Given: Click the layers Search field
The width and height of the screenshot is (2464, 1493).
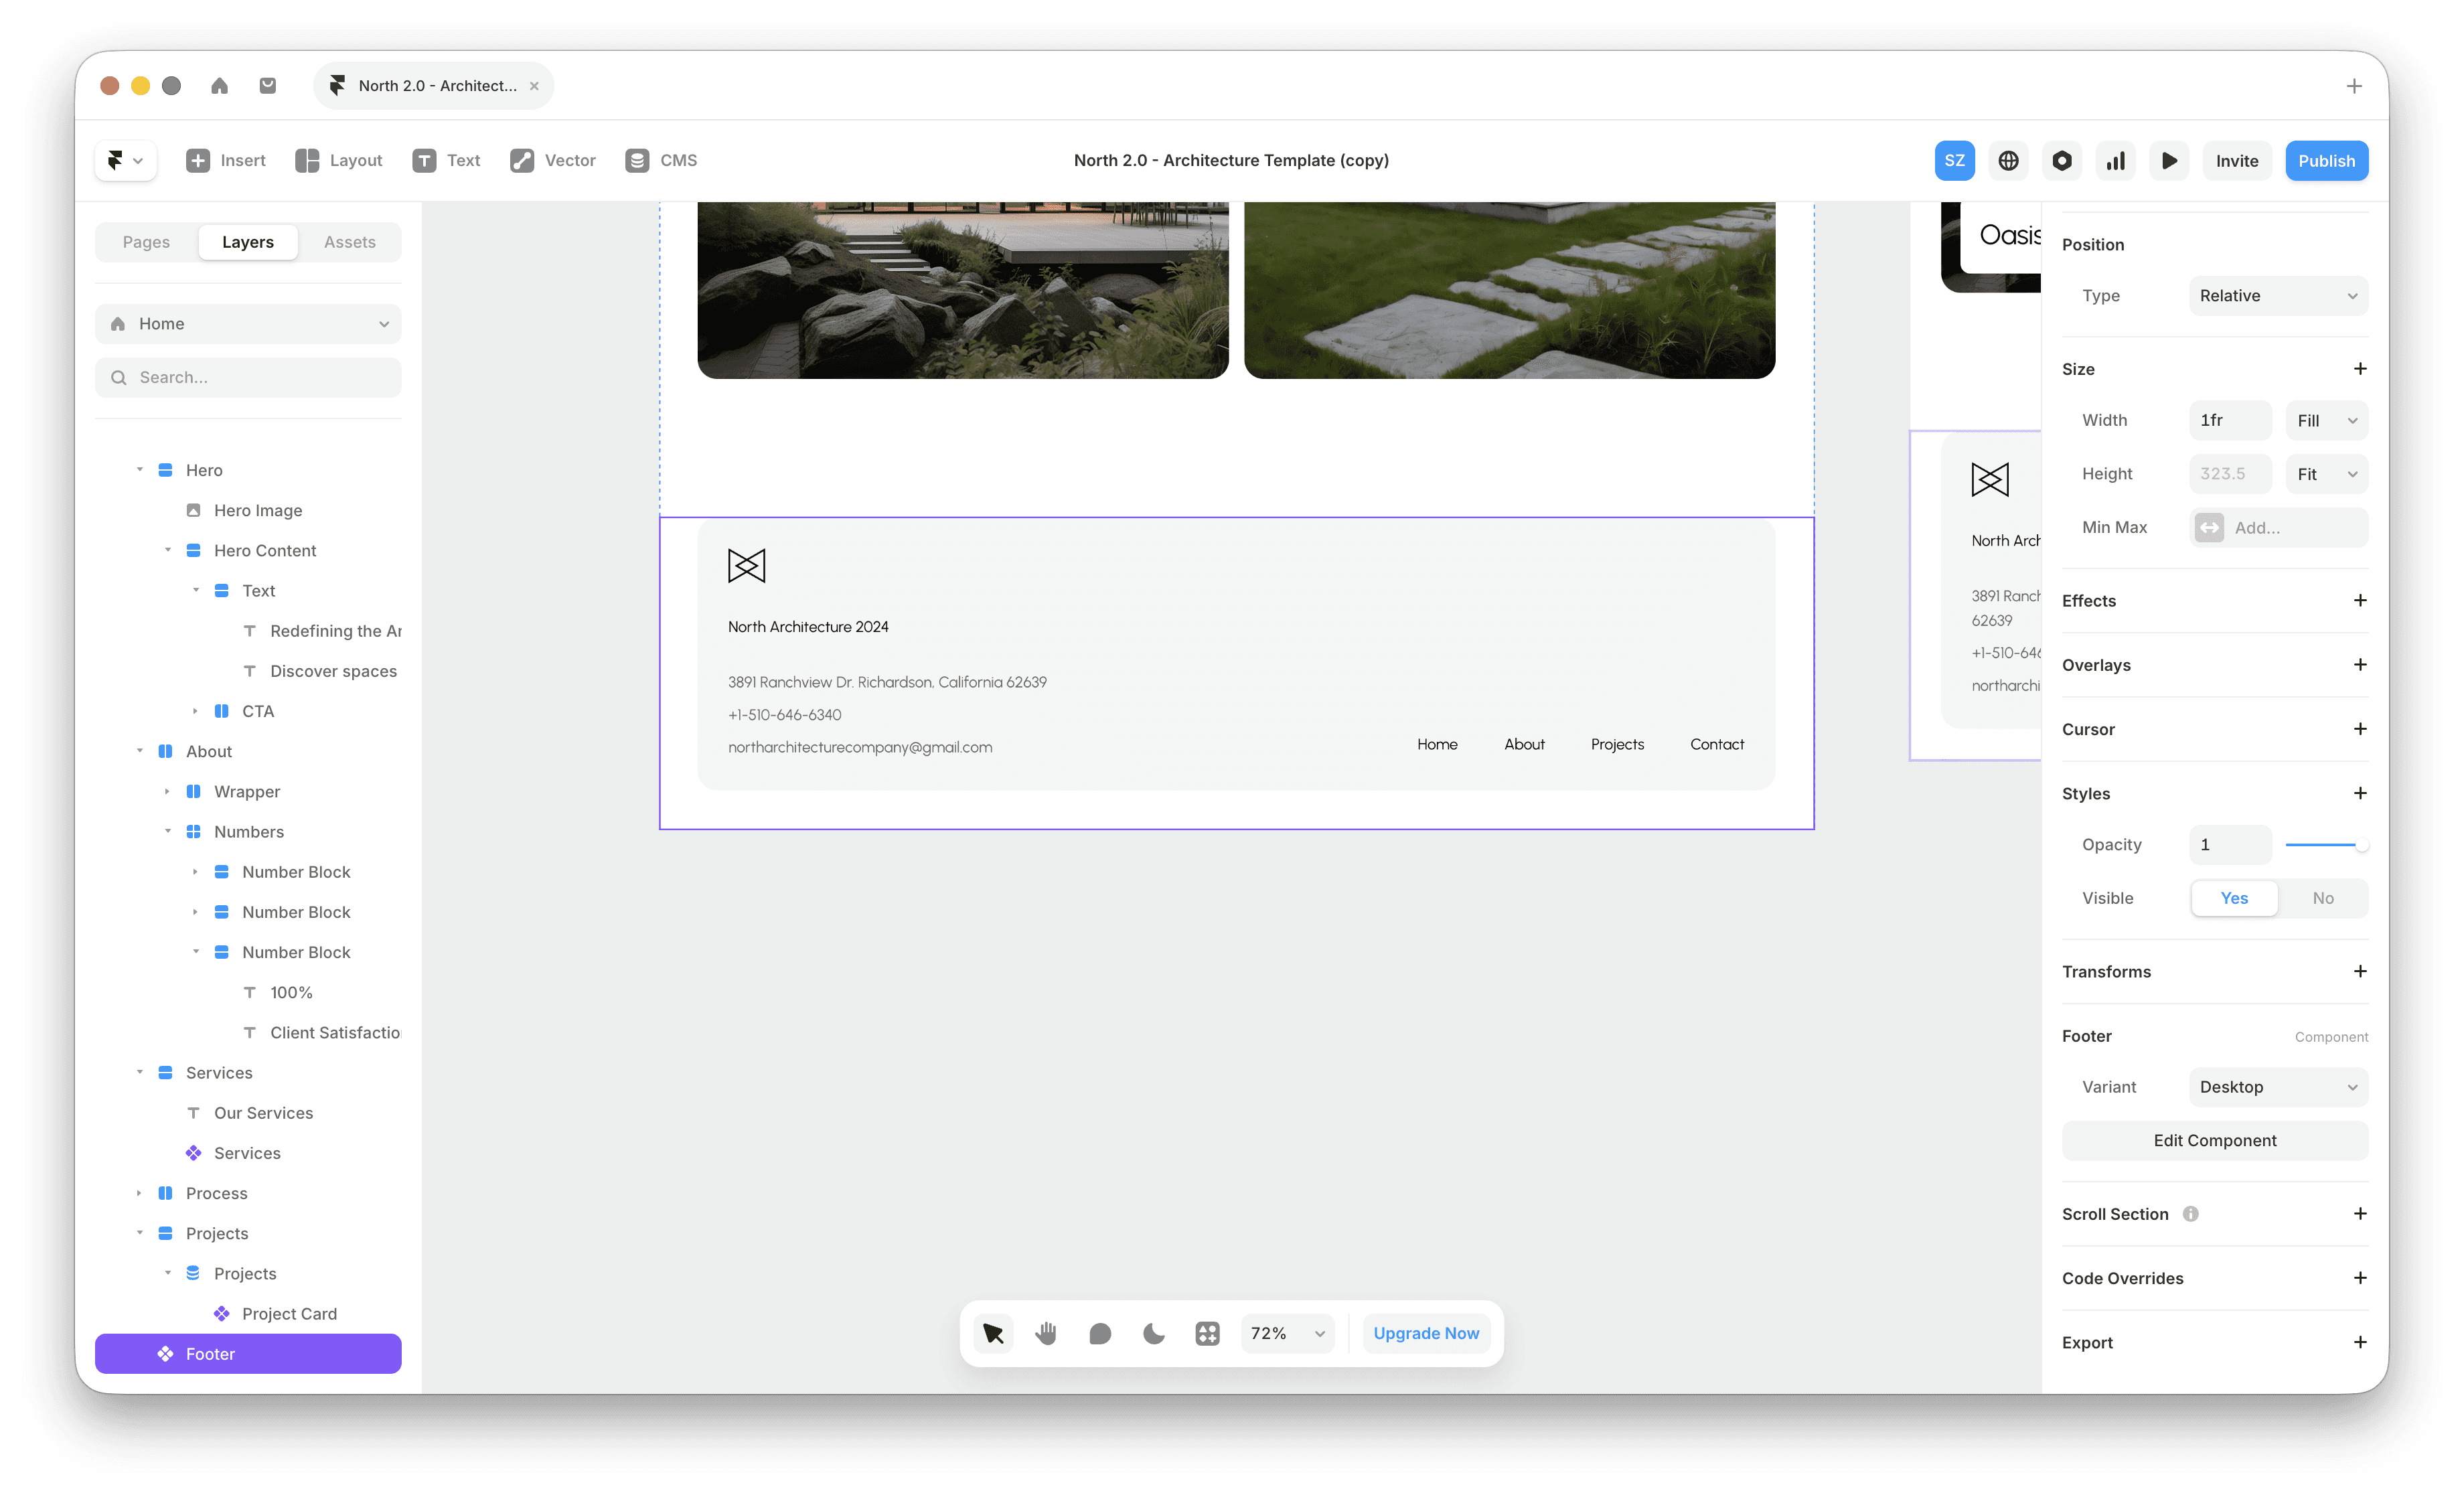Looking at the screenshot, I should (248, 377).
